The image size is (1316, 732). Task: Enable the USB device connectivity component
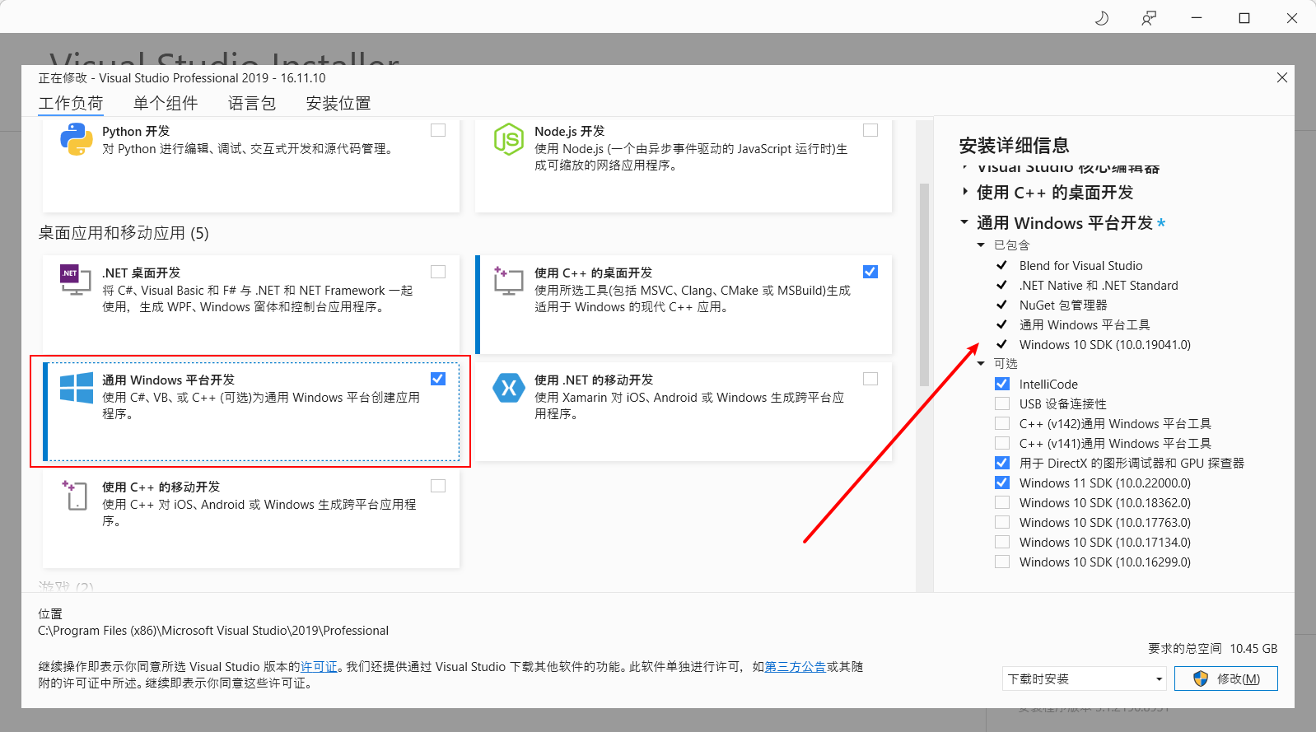pos(1002,403)
